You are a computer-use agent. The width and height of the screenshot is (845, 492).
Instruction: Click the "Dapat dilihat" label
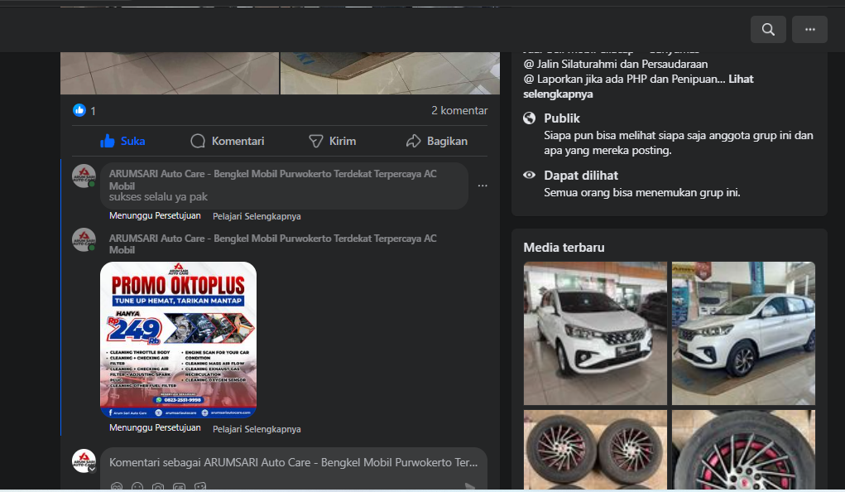point(581,176)
